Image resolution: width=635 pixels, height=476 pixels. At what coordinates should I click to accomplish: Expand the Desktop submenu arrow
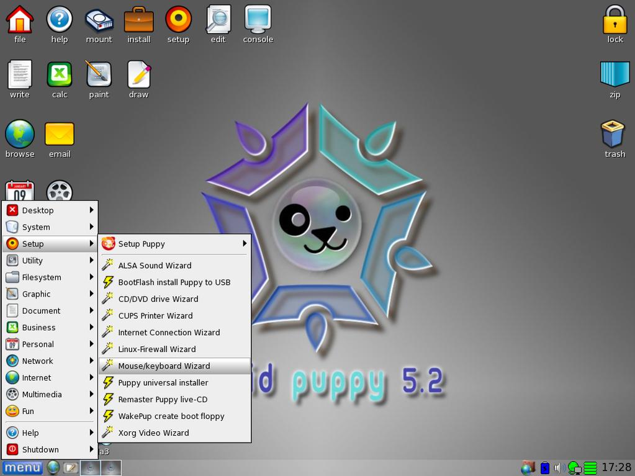[x=91, y=210]
